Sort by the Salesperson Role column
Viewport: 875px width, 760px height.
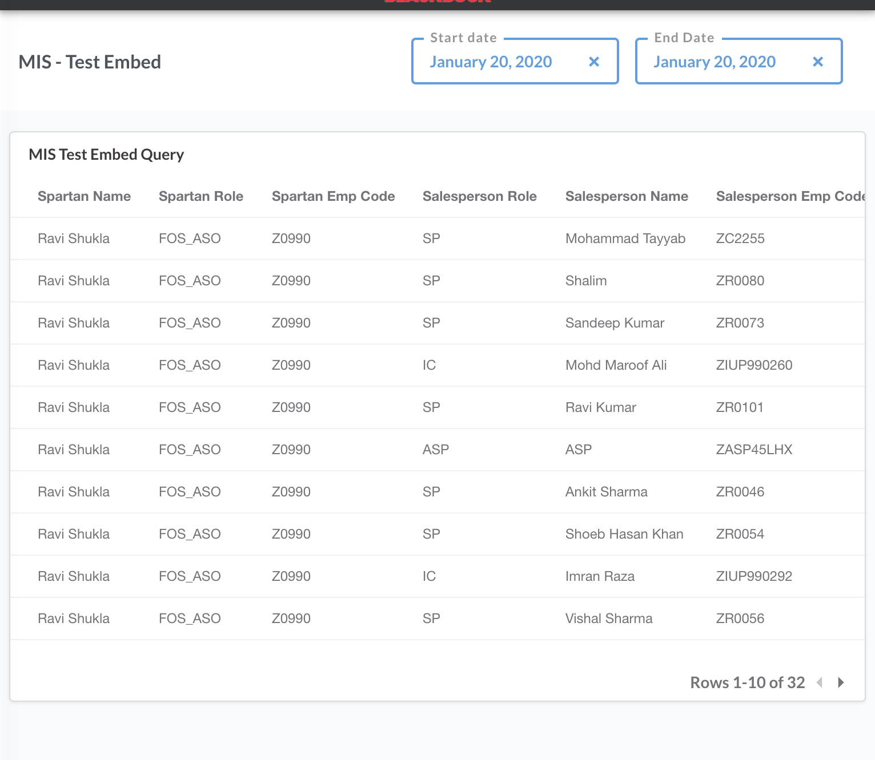coord(480,196)
